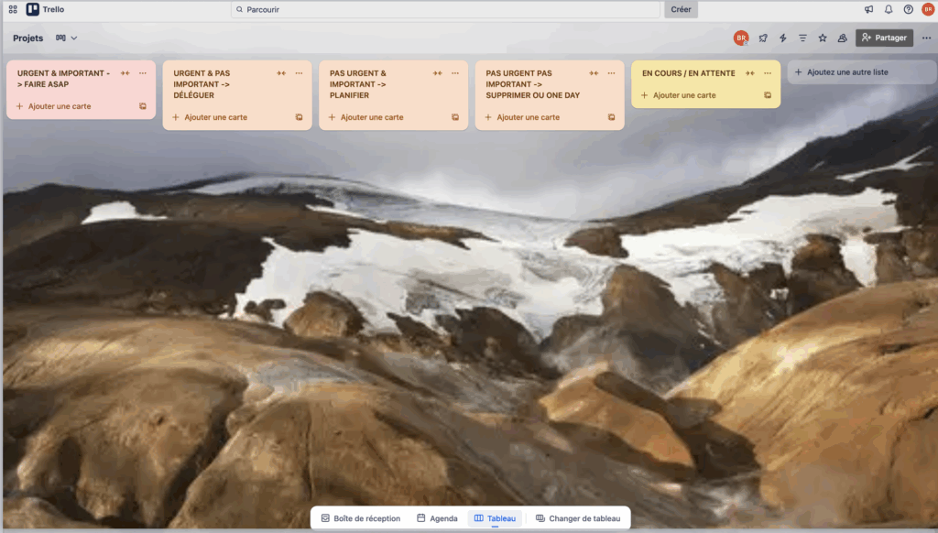Screen dimensions: 938x533
Task: Click the Power-Ups rocket icon
Action: pyautogui.click(x=763, y=38)
